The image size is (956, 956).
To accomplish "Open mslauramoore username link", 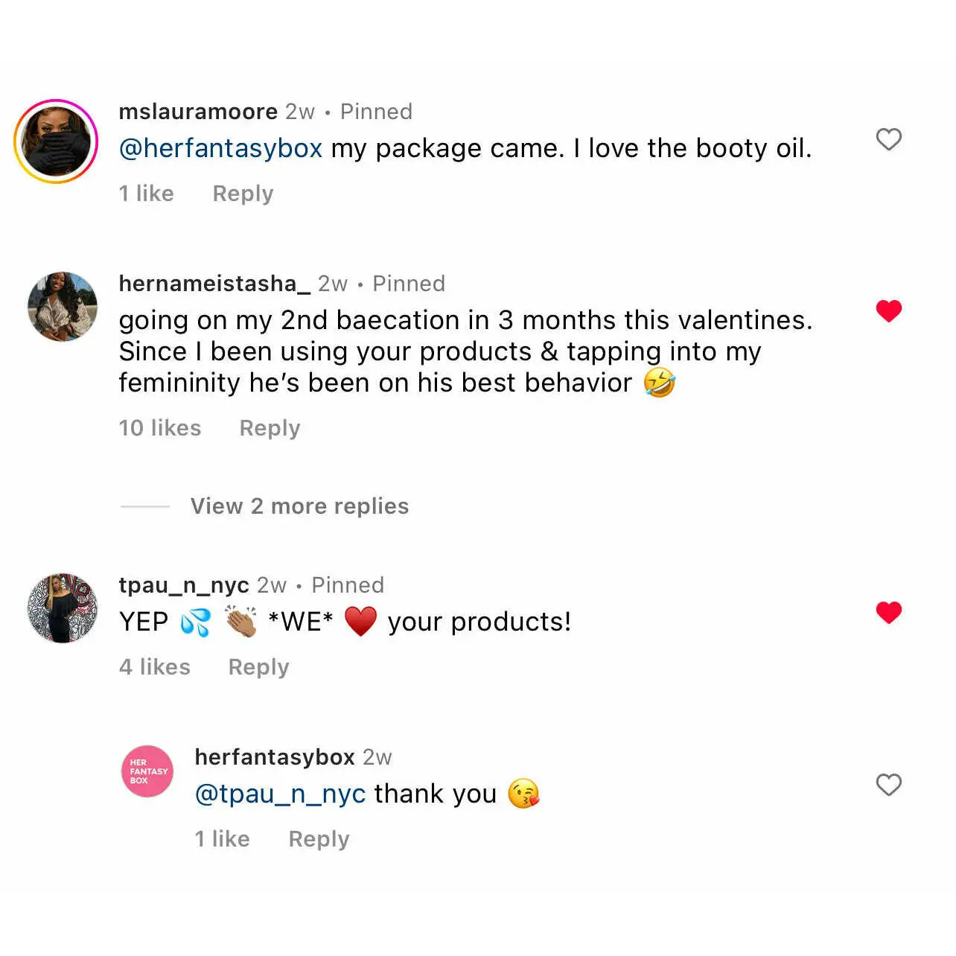I will pos(198,112).
